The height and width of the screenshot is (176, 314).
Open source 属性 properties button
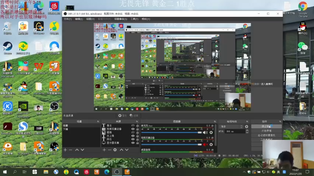coord(122,115)
